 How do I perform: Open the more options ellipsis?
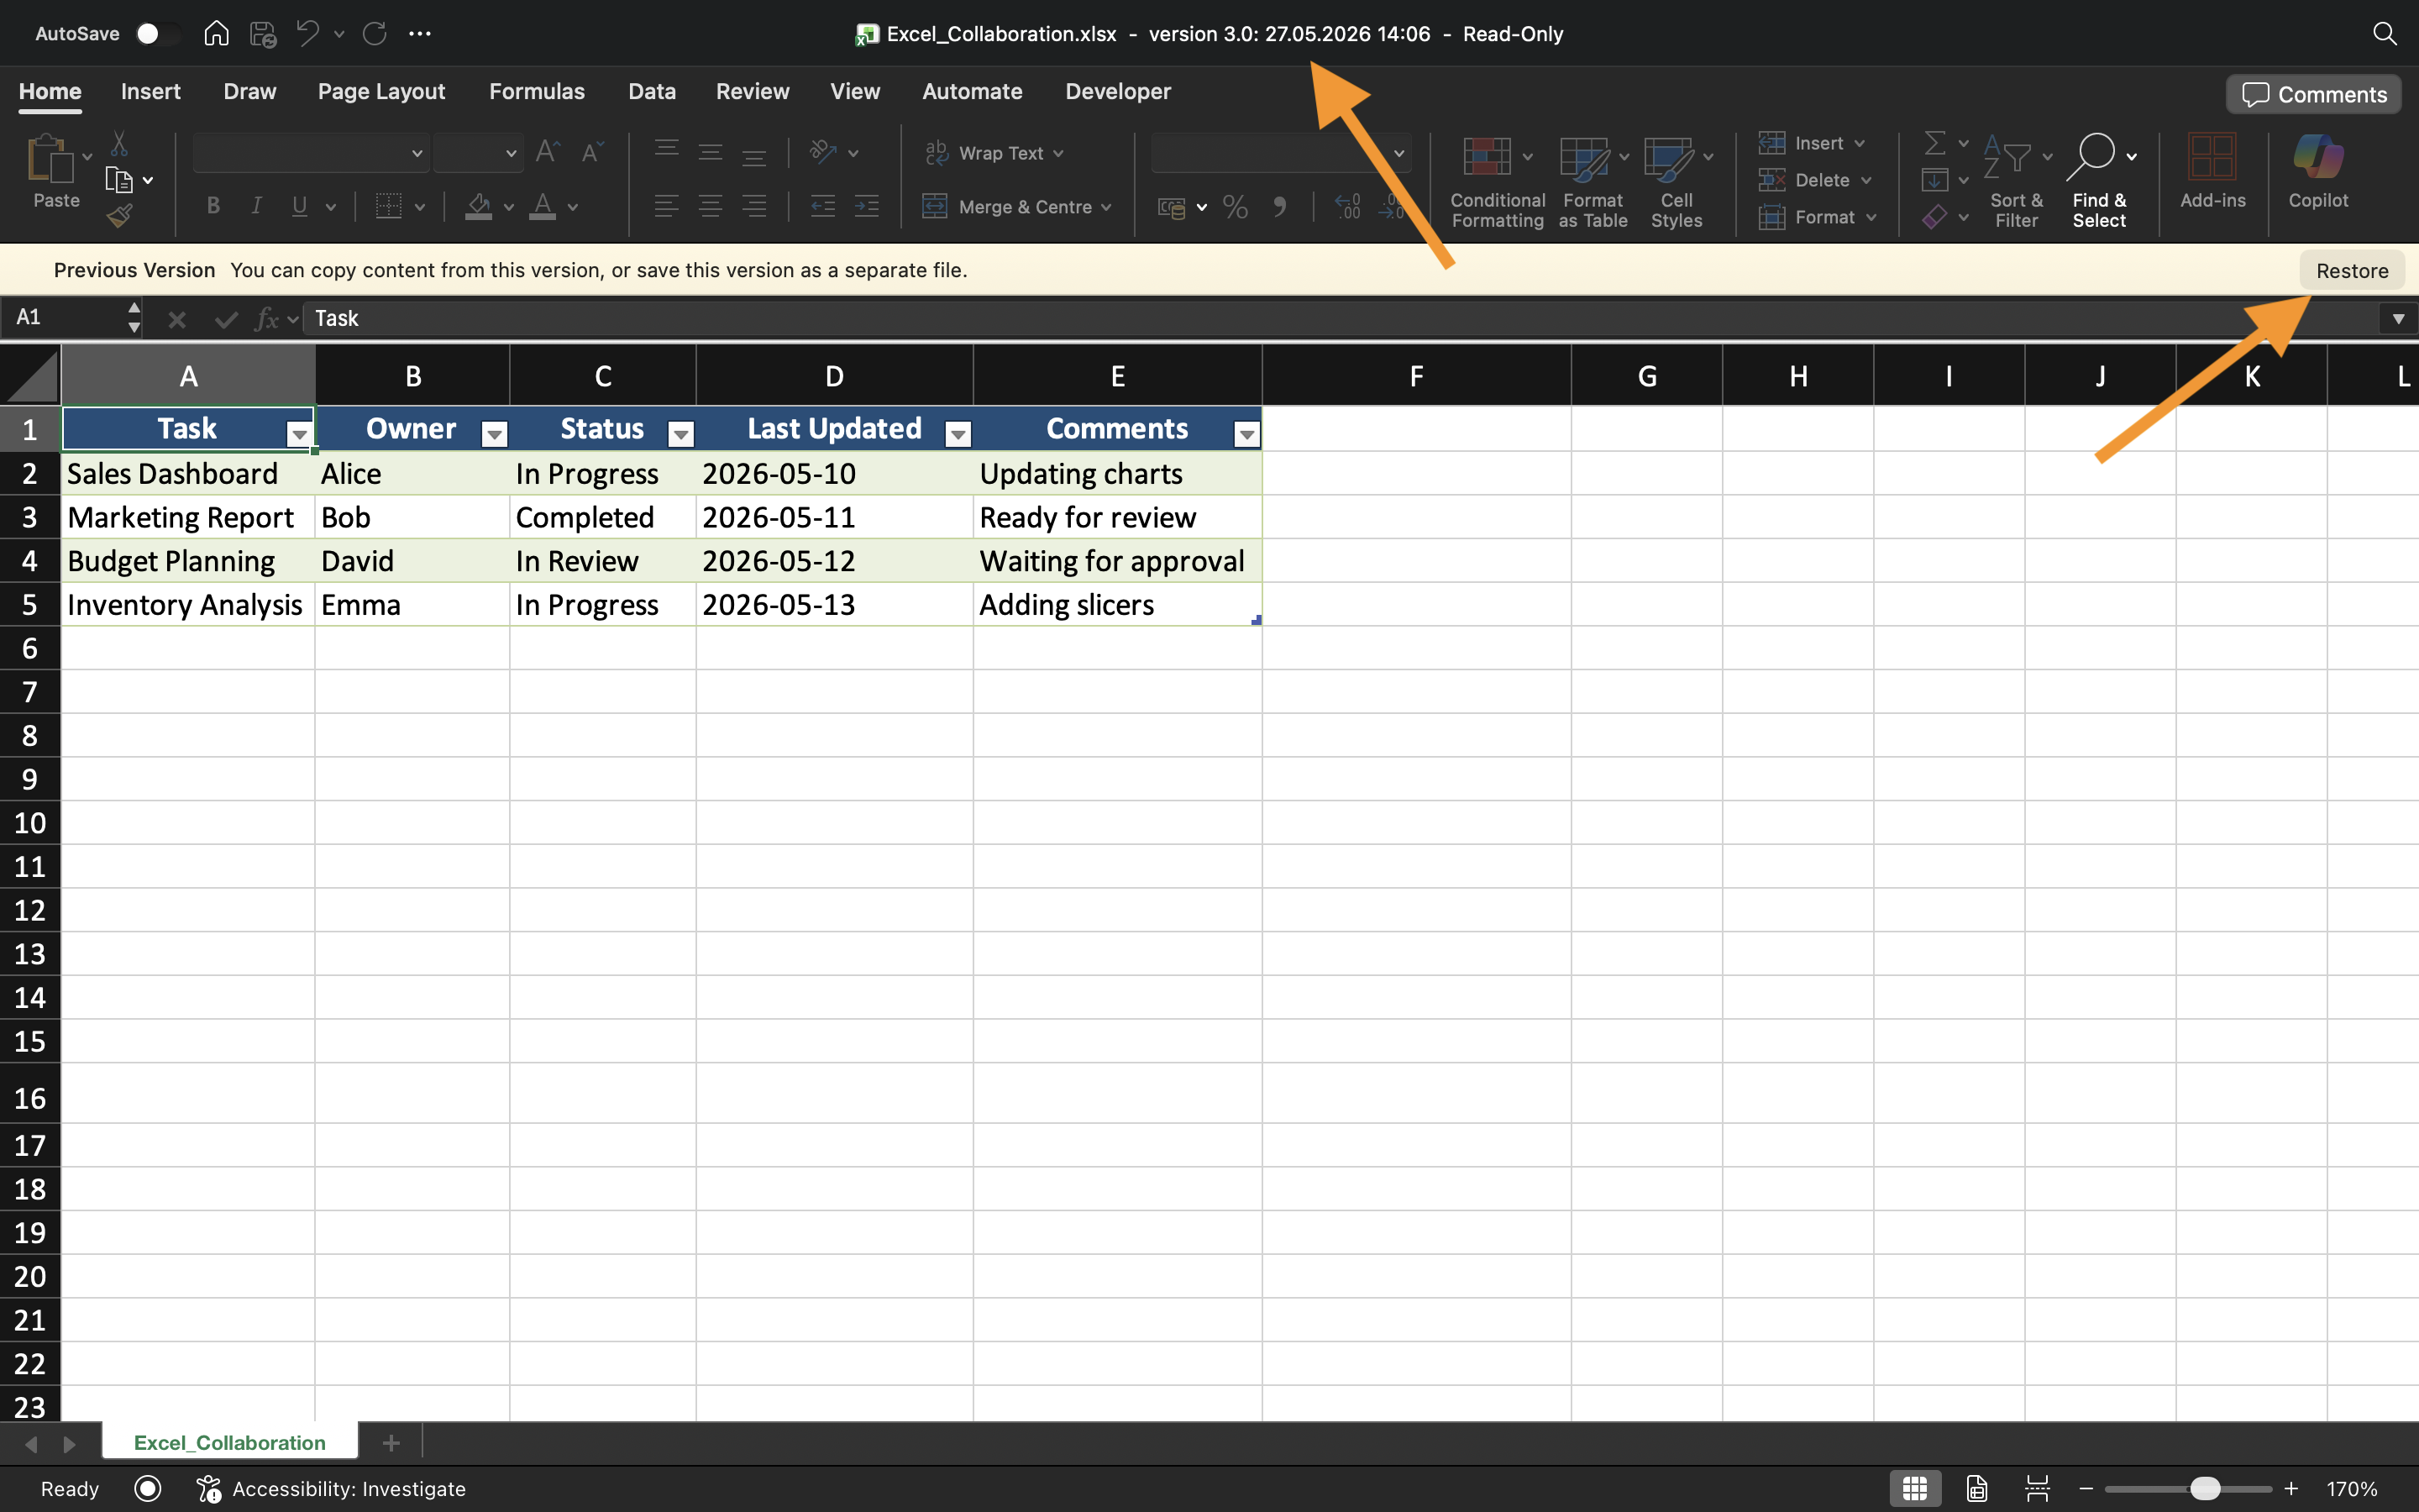coord(420,34)
